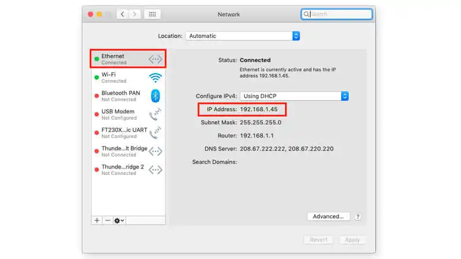Viewport: 461px width, 259px height.
Task: Click the router value 192.168.1.1
Action: (x=256, y=136)
